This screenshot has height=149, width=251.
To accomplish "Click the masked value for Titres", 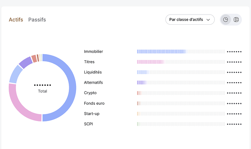I will pos(234,62).
